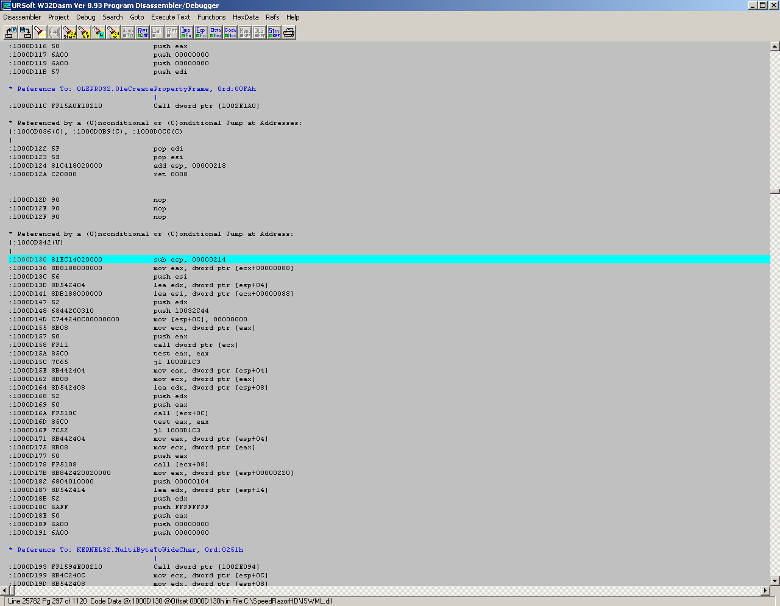Click the Goto Code Location icon
Image resolution: width=780 pixels, height=606 pixels.
[113, 32]
